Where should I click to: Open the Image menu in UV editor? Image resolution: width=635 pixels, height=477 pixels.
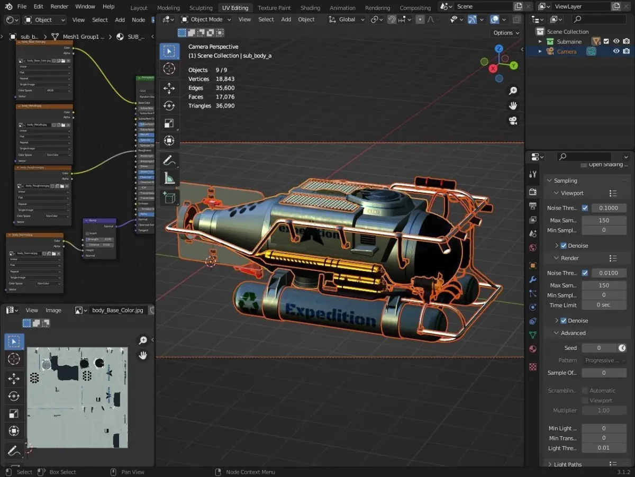tap(53, 310)
